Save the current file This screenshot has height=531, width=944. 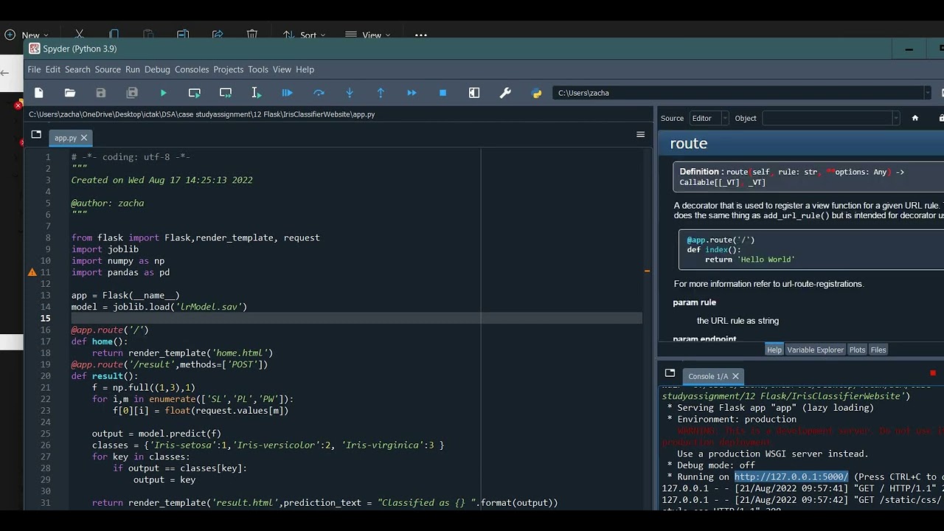[x=101, y=93]
